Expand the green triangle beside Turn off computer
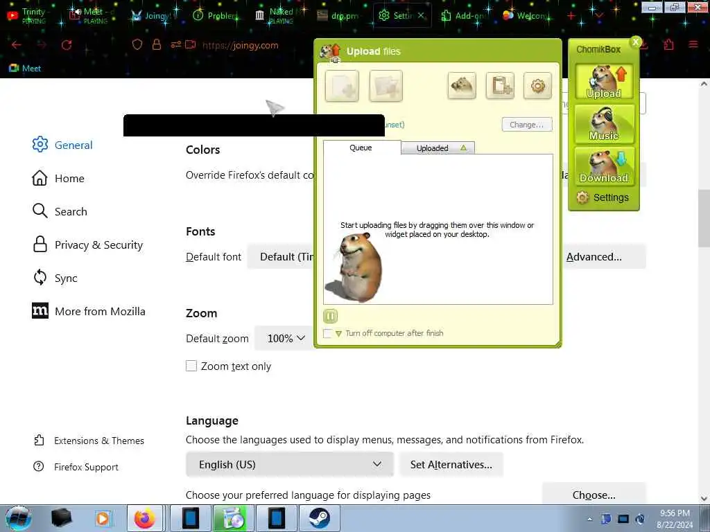 point(338,334)
